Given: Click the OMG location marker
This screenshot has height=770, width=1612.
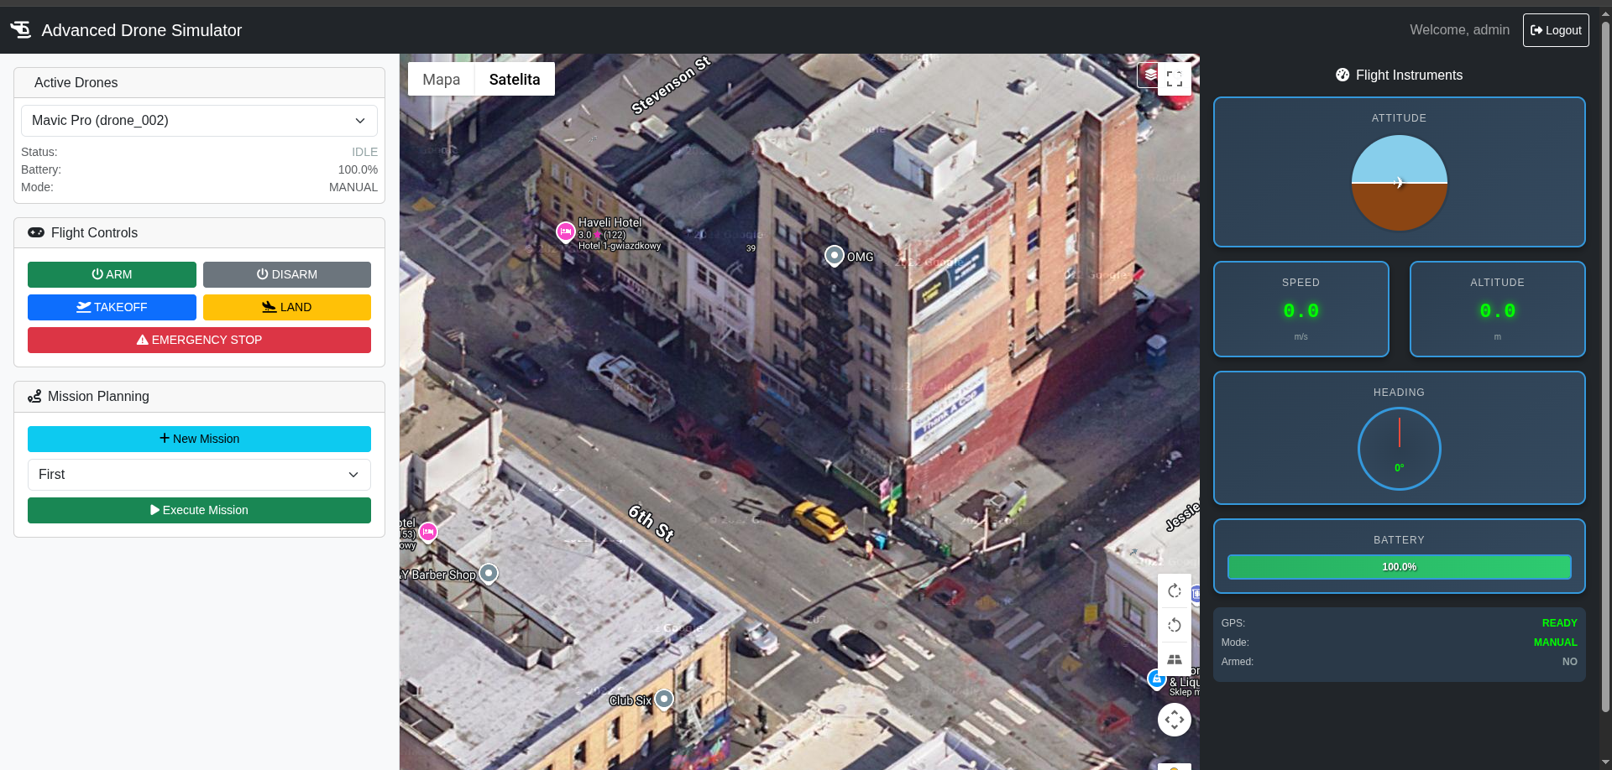Looking at the screenshot, I should (x=834, y=256).
